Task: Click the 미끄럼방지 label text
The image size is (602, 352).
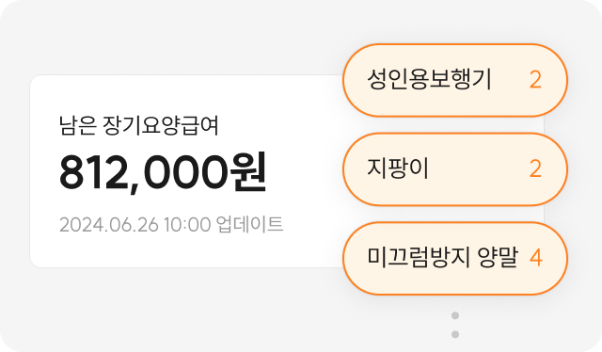Action: coord(419,257)
